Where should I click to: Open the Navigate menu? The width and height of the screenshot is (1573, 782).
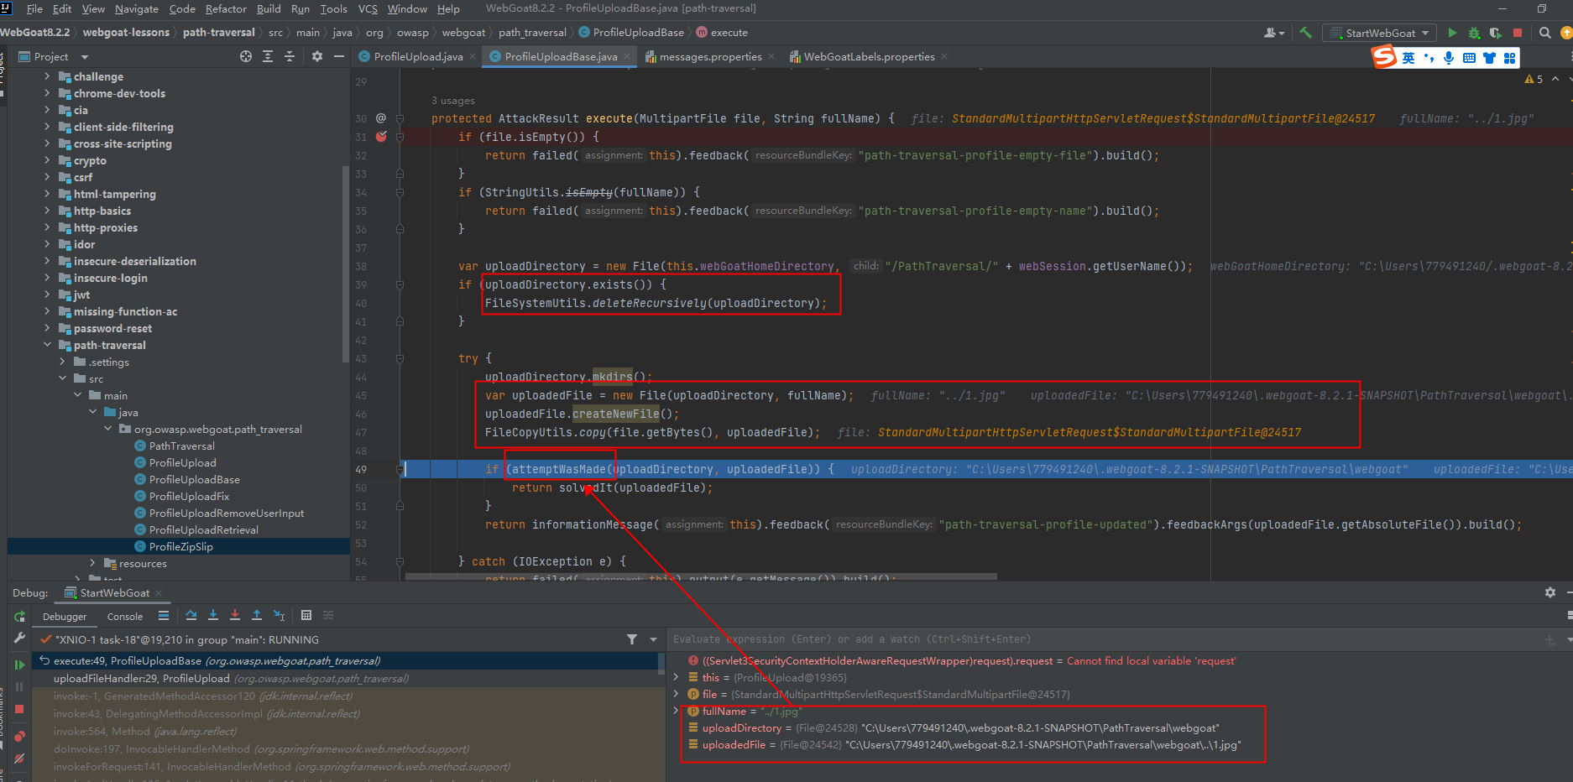(137, 8)
